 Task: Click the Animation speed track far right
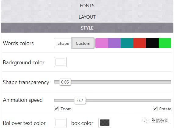point(170,100)
